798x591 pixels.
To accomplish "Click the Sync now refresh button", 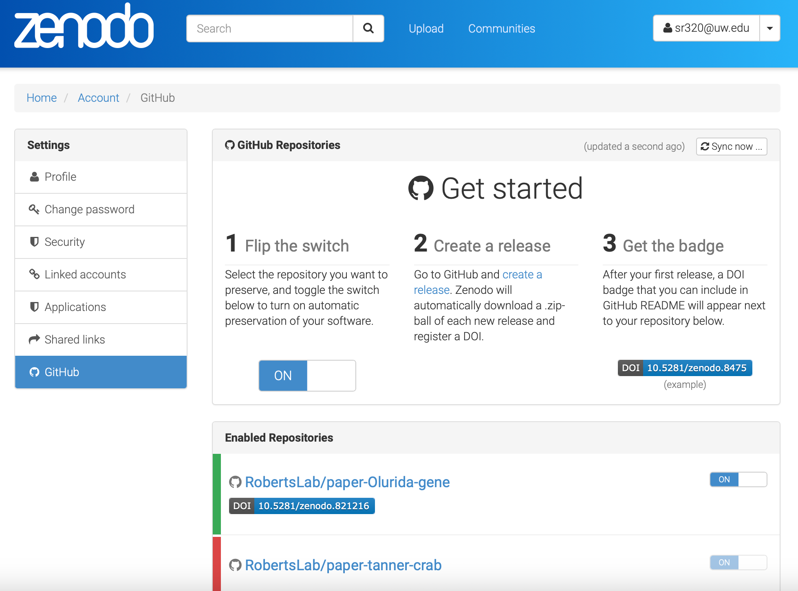I will coord(732,147).
